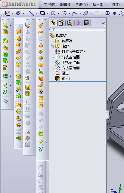The width and height of the screenshot is (124, 193).
Task: Open the 编辑(E) menu
Action: coord(66,5)
